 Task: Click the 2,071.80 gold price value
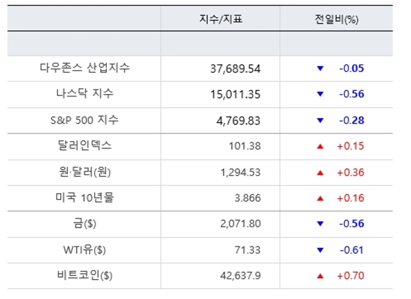[241, 224]
